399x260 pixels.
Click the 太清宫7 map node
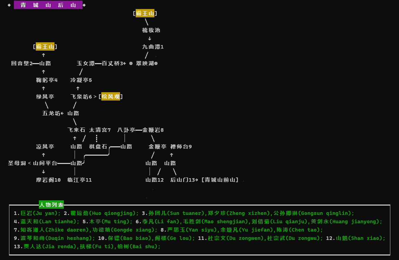point(99,130)
